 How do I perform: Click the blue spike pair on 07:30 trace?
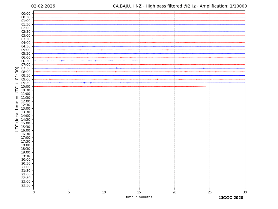(x=117, y=68)
